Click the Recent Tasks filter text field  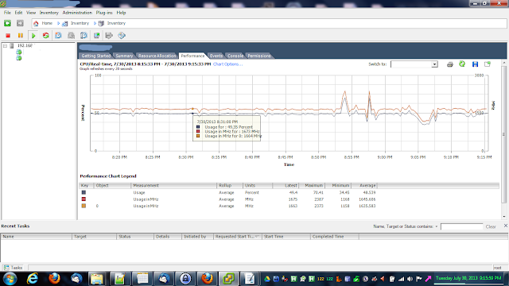tap(461, 226)
